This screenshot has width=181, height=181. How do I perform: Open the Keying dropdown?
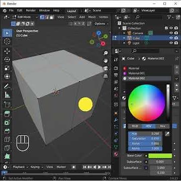[37, 167]
